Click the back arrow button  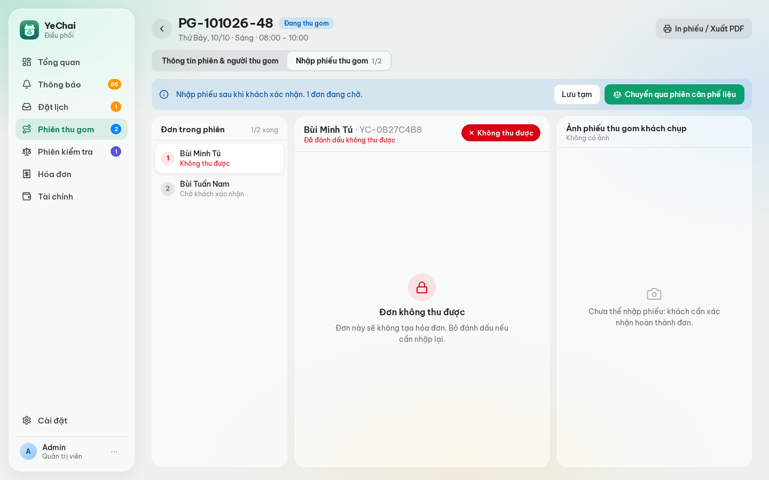click(162, 29)
